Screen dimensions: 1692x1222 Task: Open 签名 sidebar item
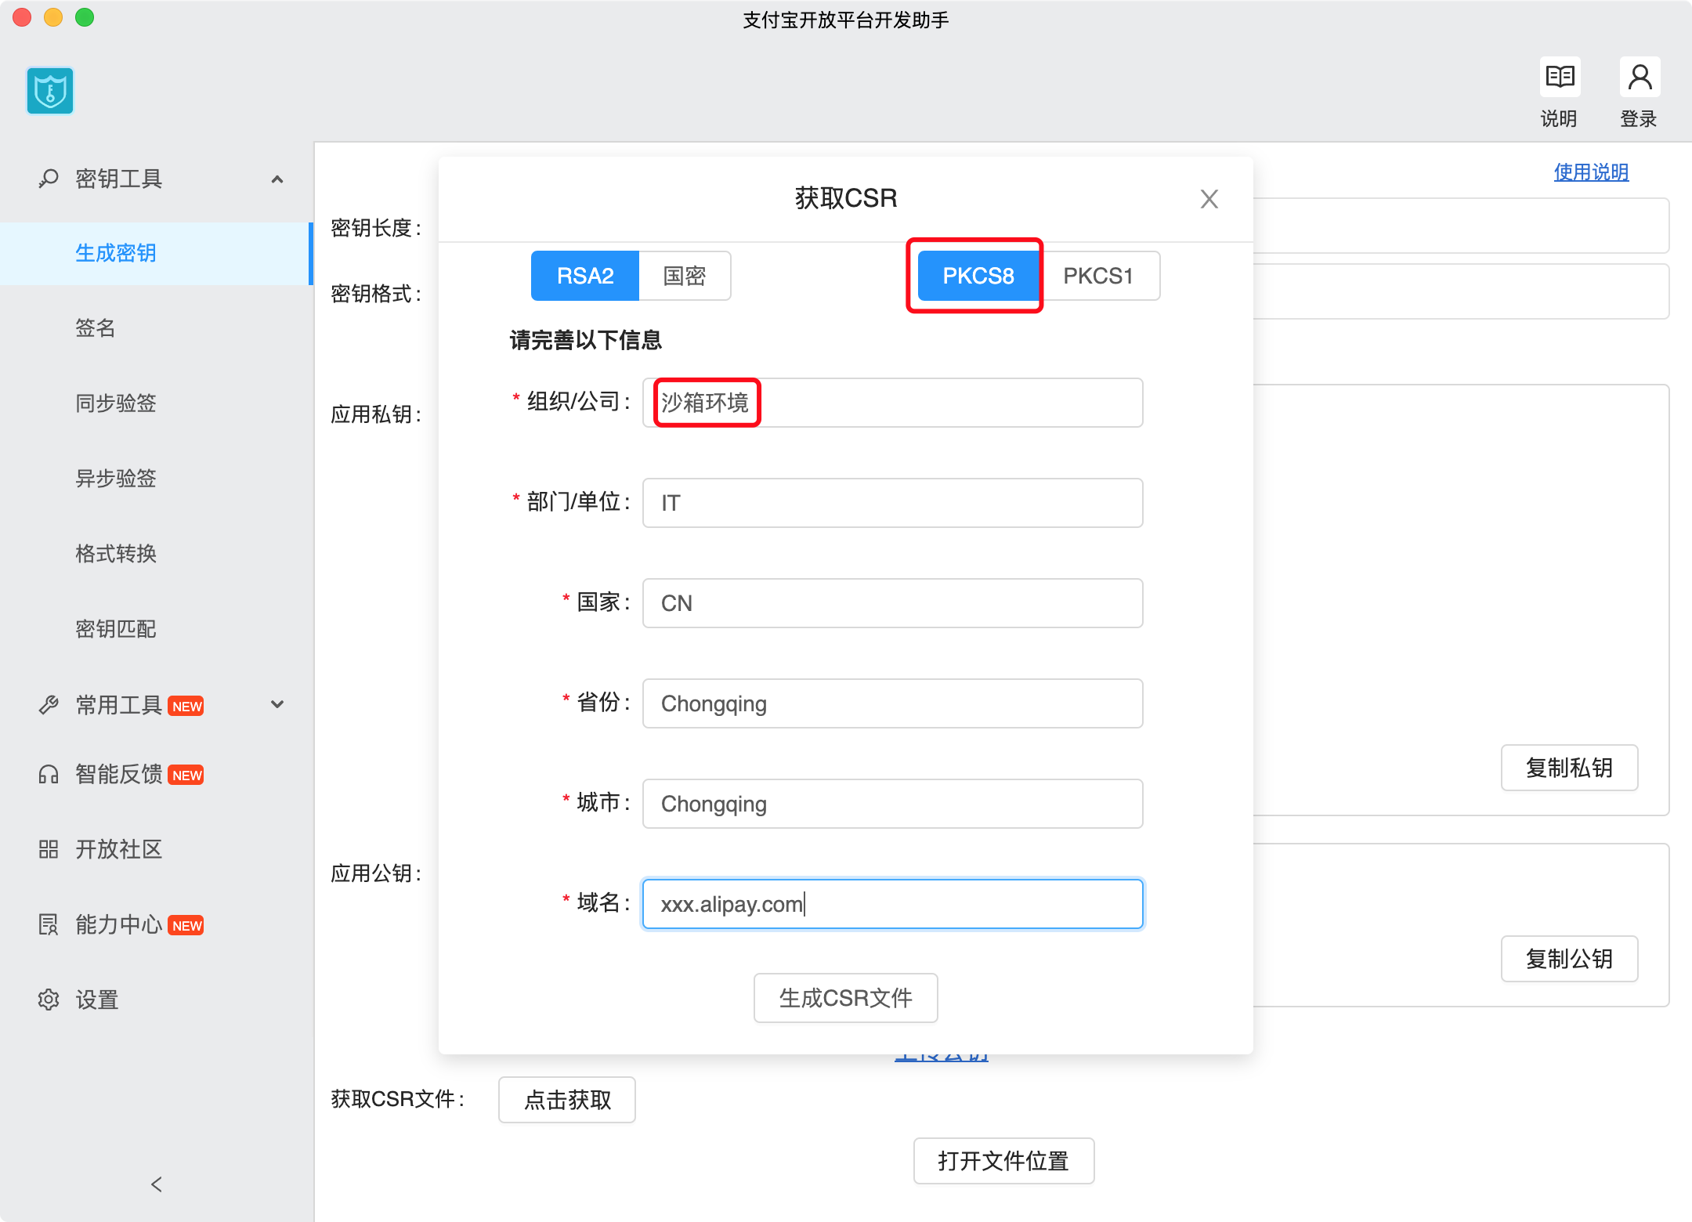[x=157, y=328]
